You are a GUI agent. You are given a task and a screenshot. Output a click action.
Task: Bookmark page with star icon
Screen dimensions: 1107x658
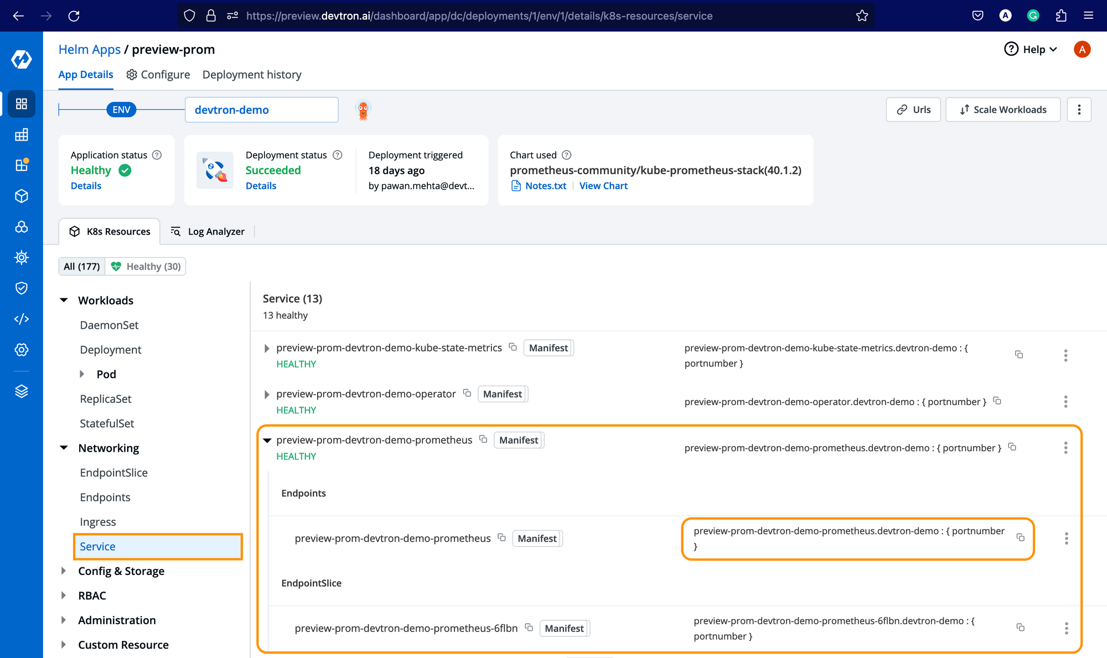pyautogui.click(x=862, y=15)
